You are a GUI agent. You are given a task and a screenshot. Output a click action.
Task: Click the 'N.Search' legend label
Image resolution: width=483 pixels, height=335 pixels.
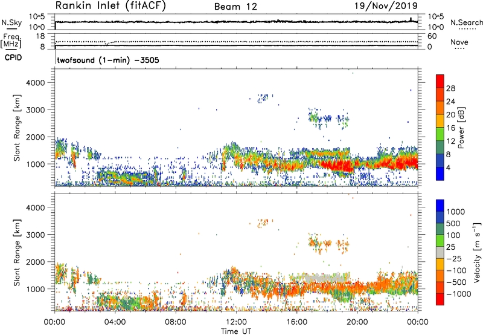click(x=466, y=22)
